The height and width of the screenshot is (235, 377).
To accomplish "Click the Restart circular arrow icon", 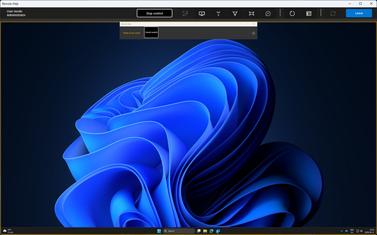I will (x=292, y=13).
